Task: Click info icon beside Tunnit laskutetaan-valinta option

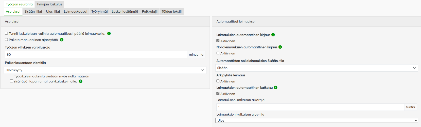Action: pos(109,34)
